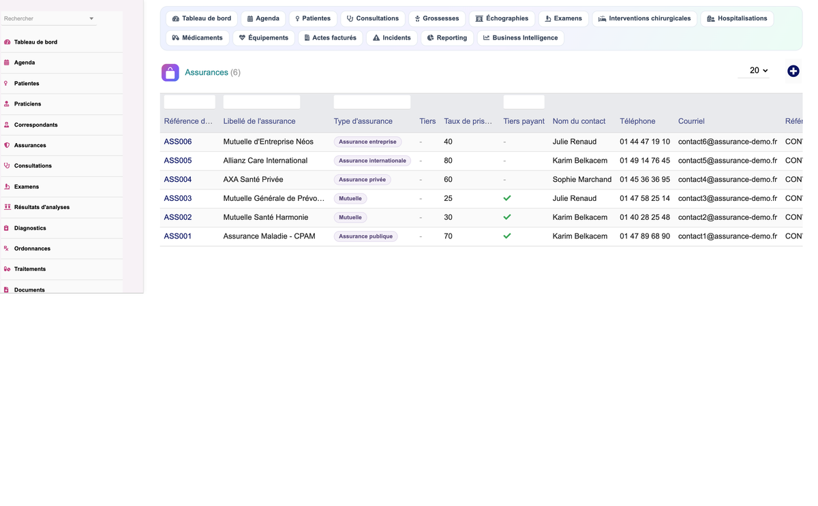The image size is (818, 506).
Task: Click the Agenda calendar icon in sidebar
Action: pos(7,63)
